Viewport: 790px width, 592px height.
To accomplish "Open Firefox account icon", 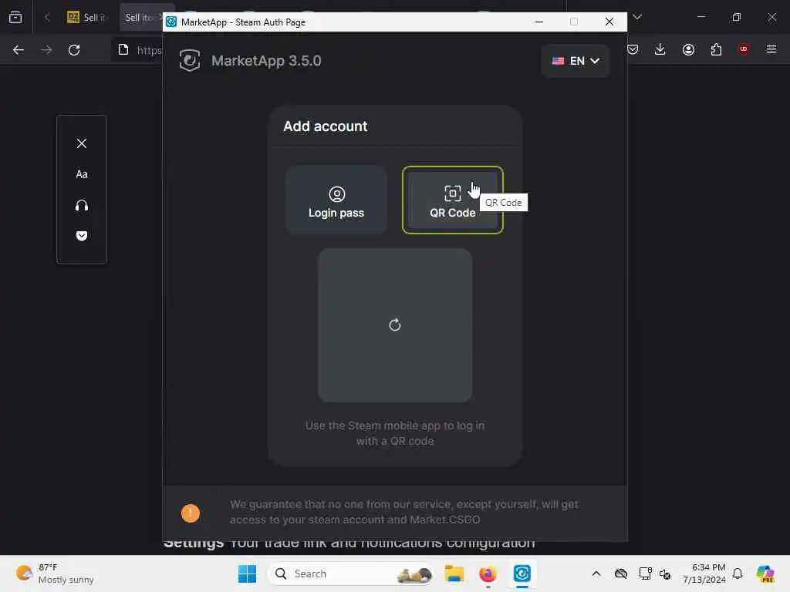I will [688, 49].
